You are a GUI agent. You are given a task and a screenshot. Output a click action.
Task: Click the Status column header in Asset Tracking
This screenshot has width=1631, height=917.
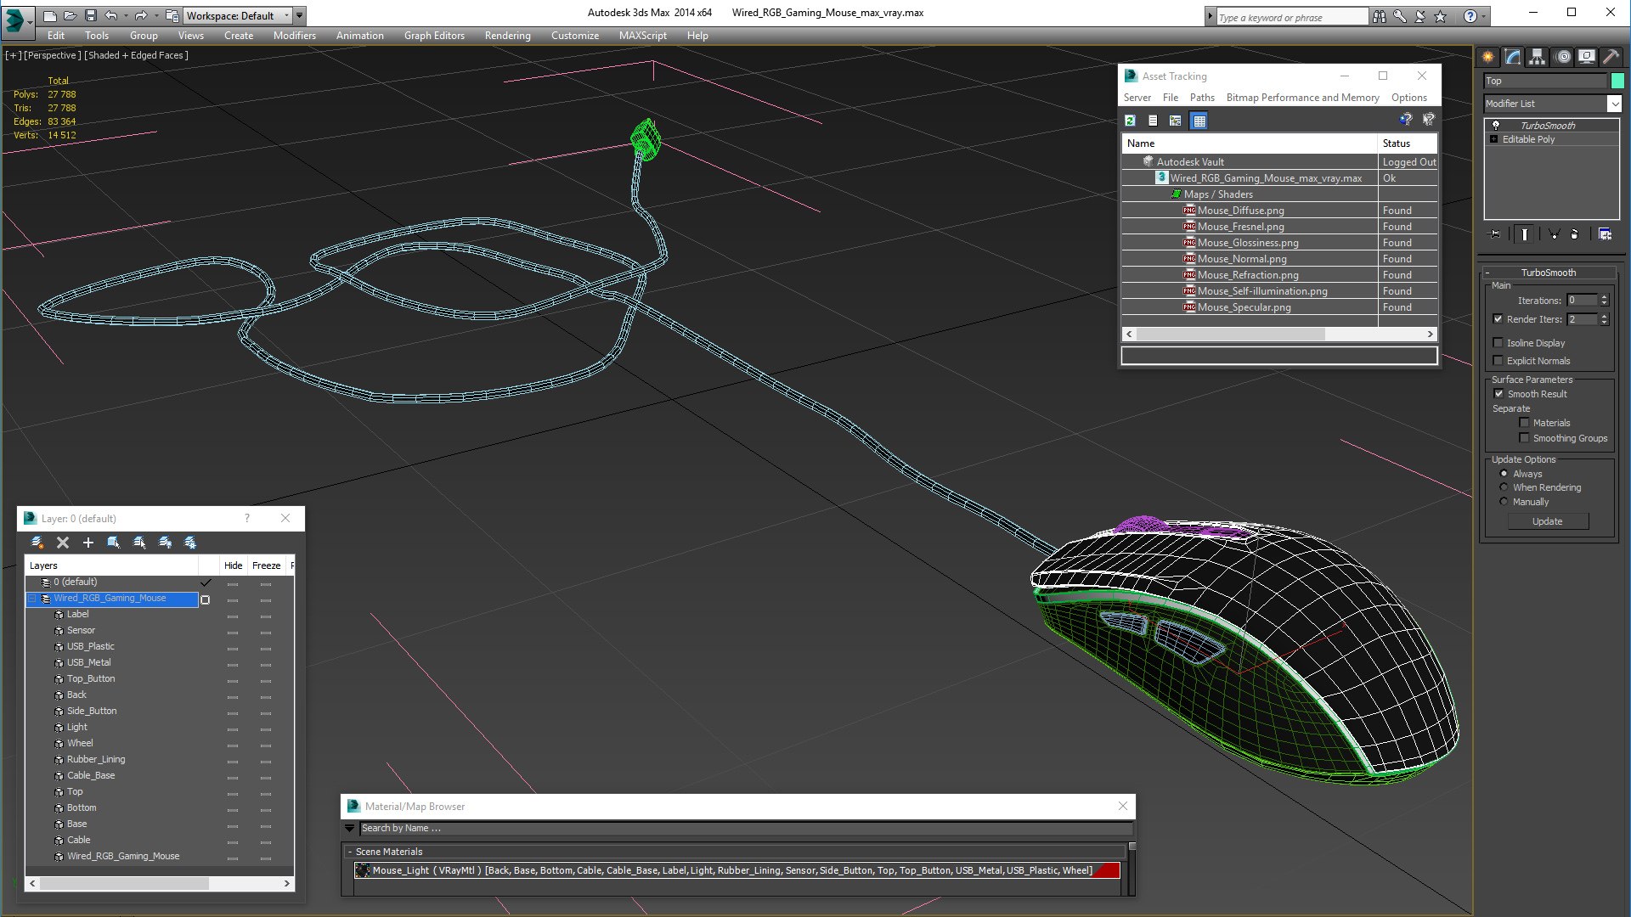click(1407, 143)
